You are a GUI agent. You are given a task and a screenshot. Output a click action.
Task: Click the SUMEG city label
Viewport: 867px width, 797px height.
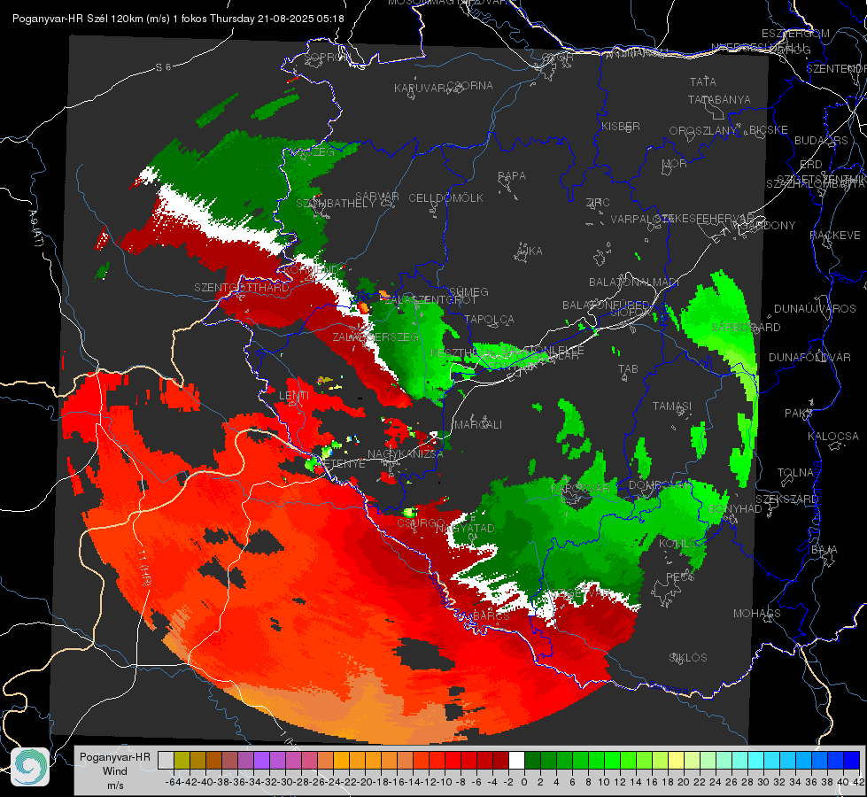tap(468, 292)
